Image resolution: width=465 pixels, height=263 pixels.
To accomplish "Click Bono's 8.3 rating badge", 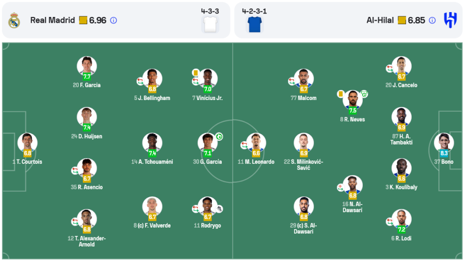I will [444, 153].
